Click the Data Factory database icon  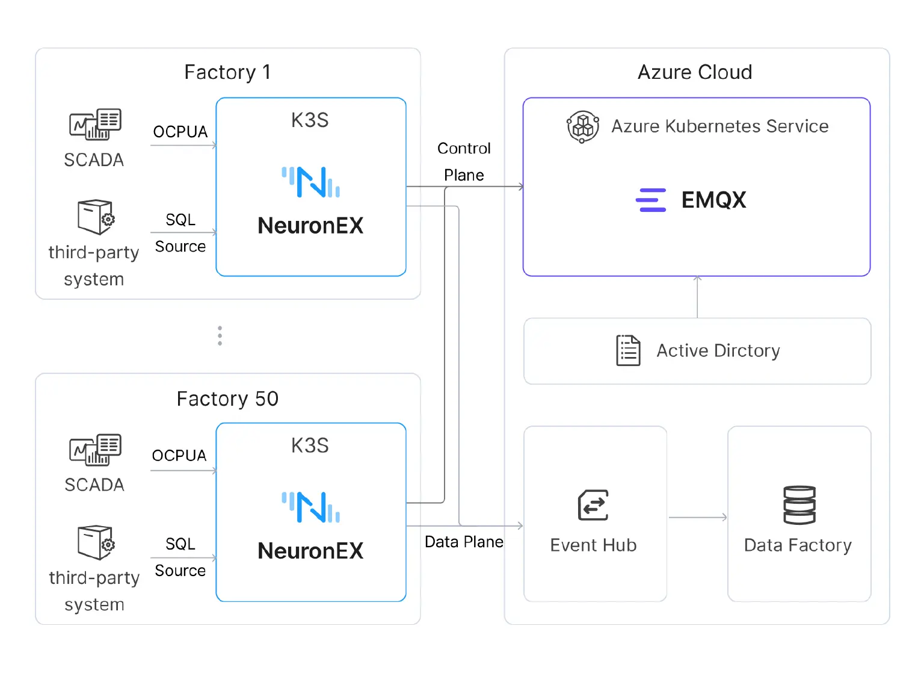click(x=799, y=505)
